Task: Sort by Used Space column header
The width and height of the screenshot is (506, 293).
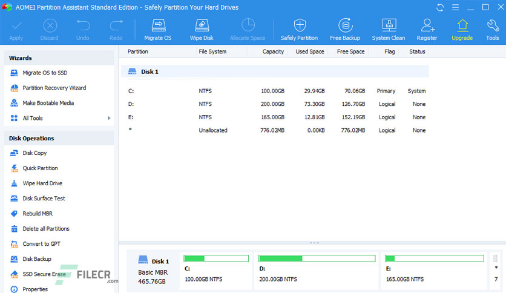Action: click(310, 51)
